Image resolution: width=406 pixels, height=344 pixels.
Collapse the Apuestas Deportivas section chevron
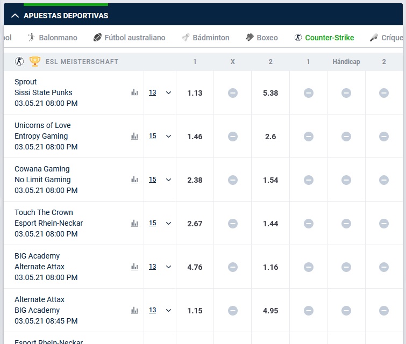click(x=15, y=16)
